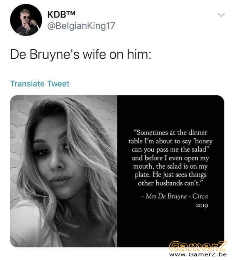Click the Translate Tweet link
The width and height of the screenshot is (234, 260).
40,84
